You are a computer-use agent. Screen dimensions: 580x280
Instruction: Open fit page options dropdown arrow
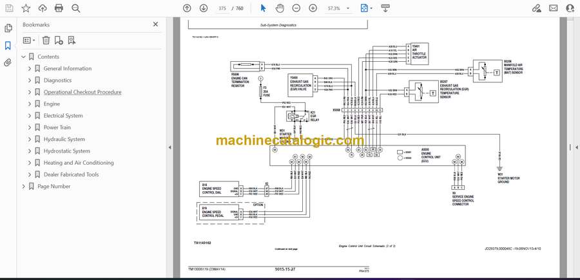371,8
